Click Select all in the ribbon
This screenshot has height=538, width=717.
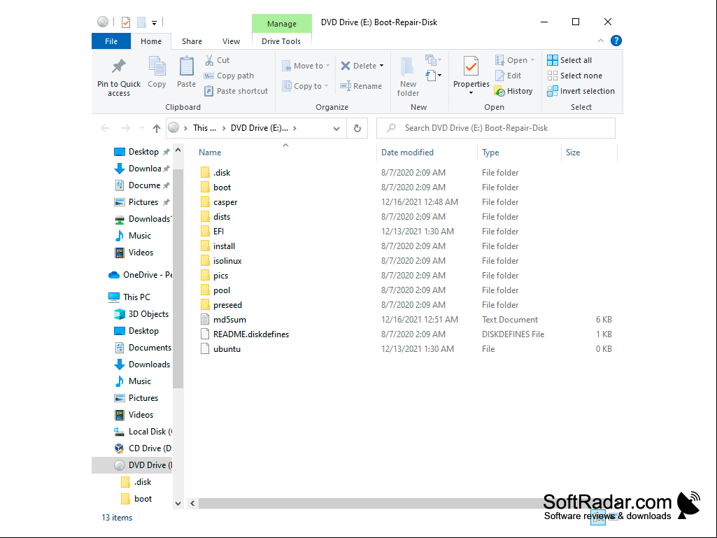pos(569,60)
